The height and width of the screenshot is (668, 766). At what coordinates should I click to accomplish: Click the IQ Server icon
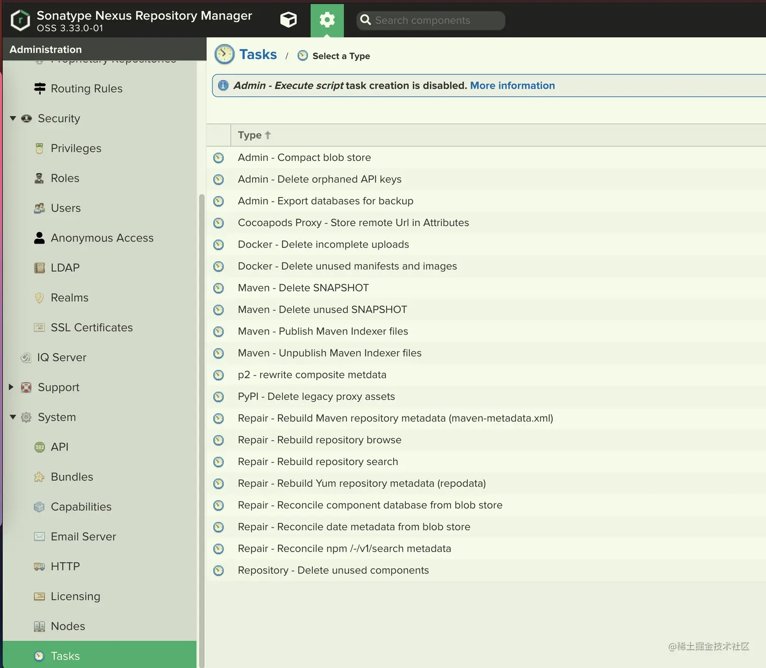26,357
